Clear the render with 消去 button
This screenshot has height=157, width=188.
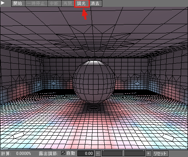tap(95, 3)
